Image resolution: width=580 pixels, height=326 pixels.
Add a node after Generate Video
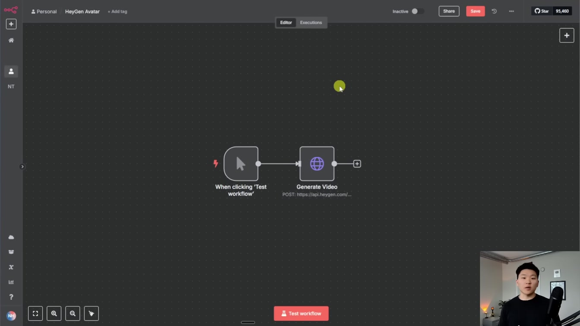tap(357, 164)
